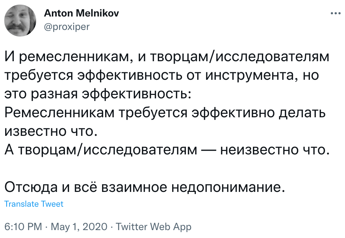345x238 pixels.
Task: Click the Translate Tweet link
Action: coord(34,204)
